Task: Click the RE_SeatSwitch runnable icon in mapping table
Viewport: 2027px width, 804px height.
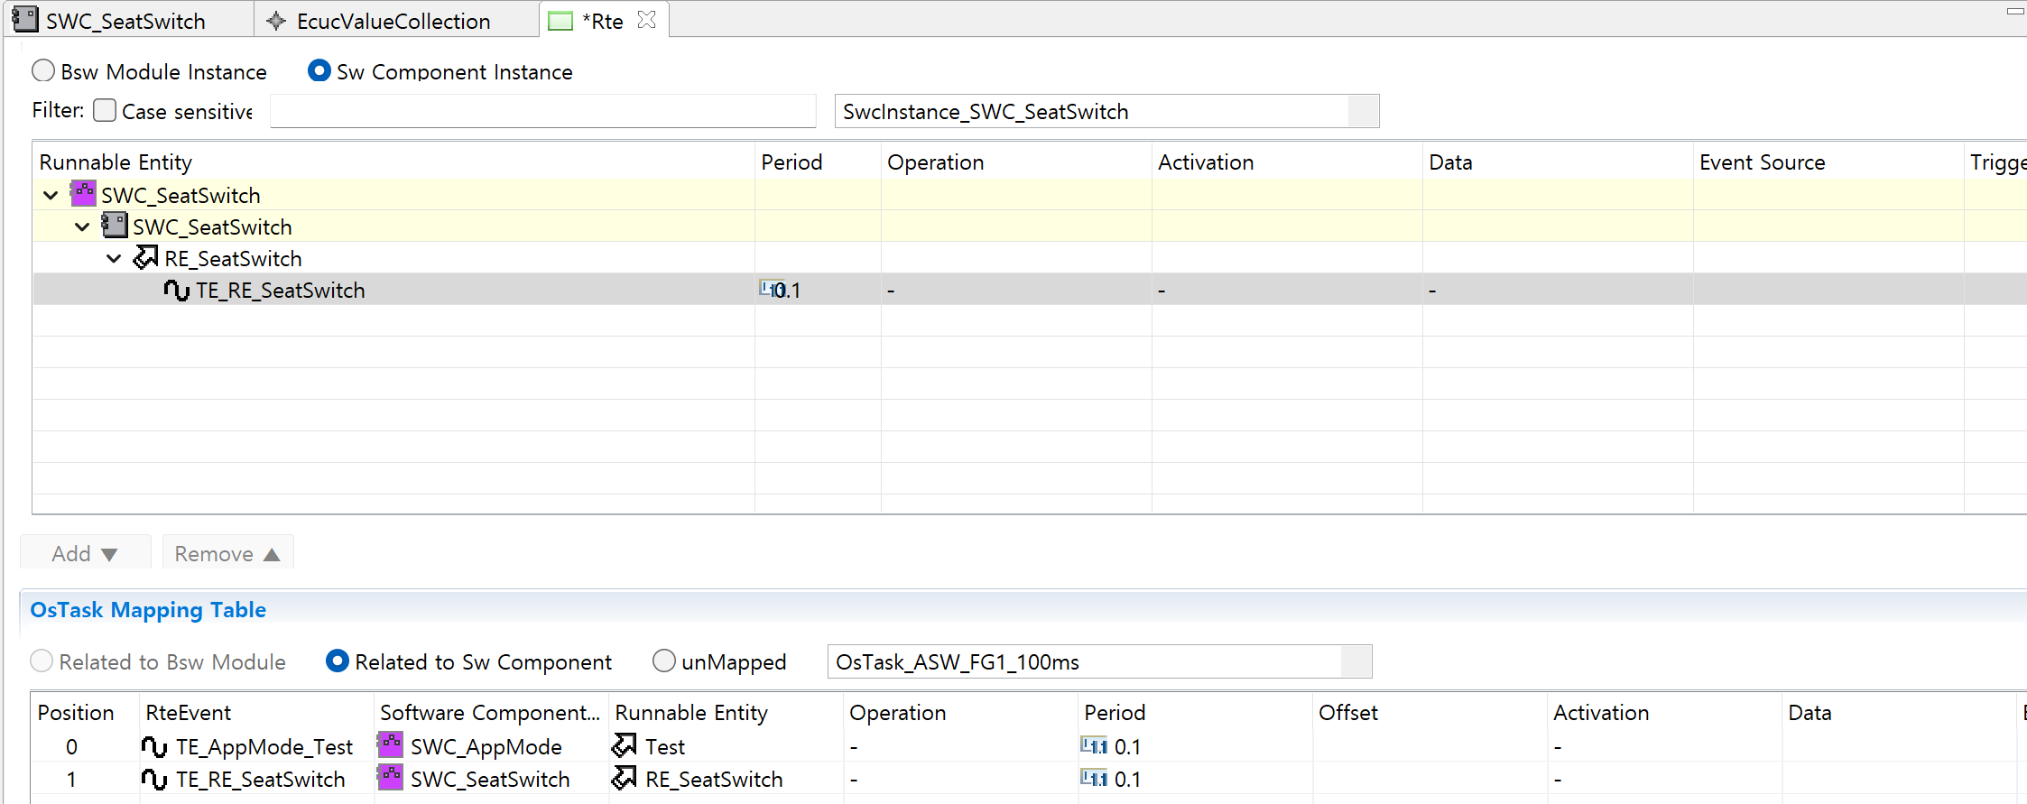Action: [x=625, y=778]
